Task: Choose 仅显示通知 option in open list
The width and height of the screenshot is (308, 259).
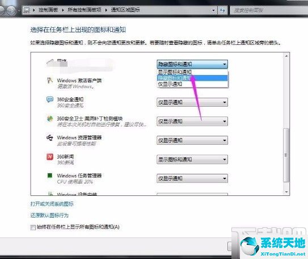Action: (192, 84)
